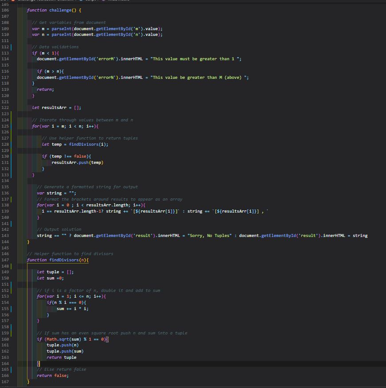
Task: Click the "let tuple = [];" declaration
Action: (x=55, y=272)
